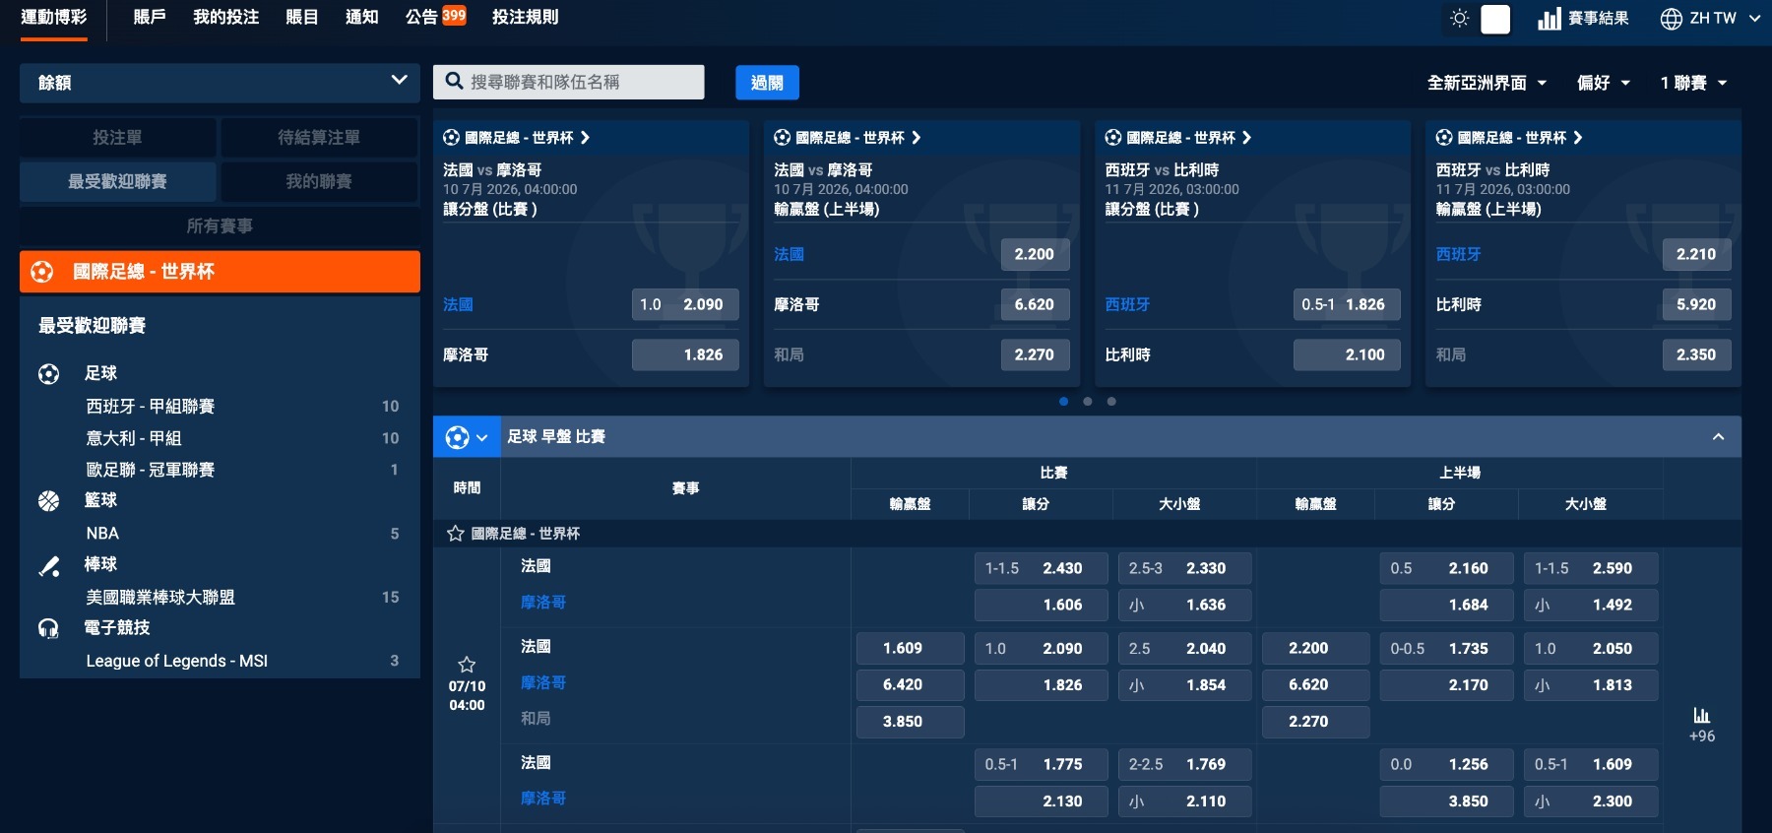Select the 我的聯賽 tab

319,181
